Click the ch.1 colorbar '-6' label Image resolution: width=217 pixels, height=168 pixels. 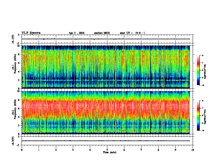click(x=202, y=55)
